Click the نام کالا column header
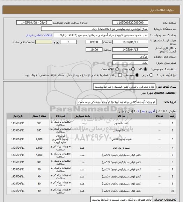Screen dimensions: 183x202 click(x=121, y=116)
